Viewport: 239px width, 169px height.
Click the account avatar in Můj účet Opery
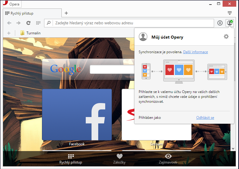143,36
